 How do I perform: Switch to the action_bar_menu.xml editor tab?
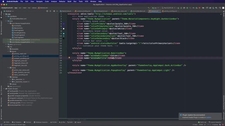[x=120, y=11]
